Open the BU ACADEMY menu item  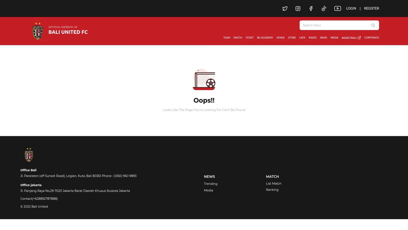tap(265, 38)
